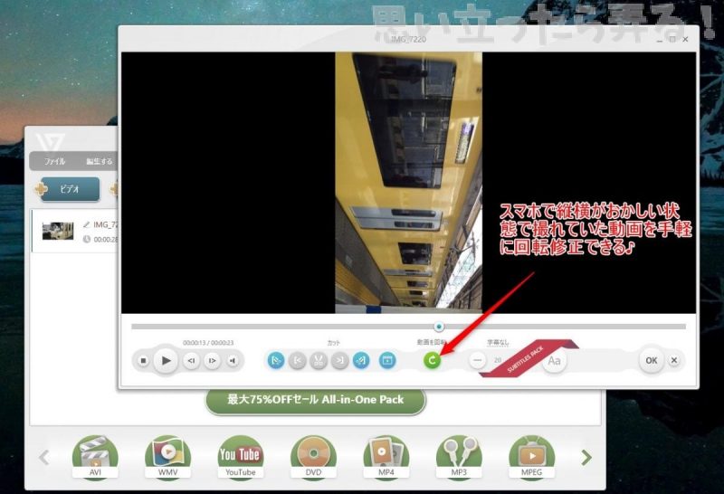The height and width of the screenshot is (494, 724).
Task: Mark the selection start point
Action: (x=276, y=360)
